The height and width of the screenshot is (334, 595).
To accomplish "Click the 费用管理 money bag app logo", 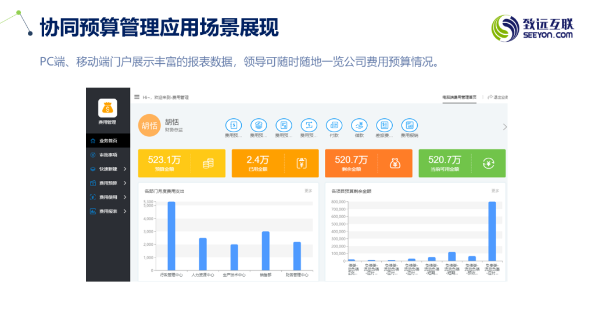I will 107,108.
